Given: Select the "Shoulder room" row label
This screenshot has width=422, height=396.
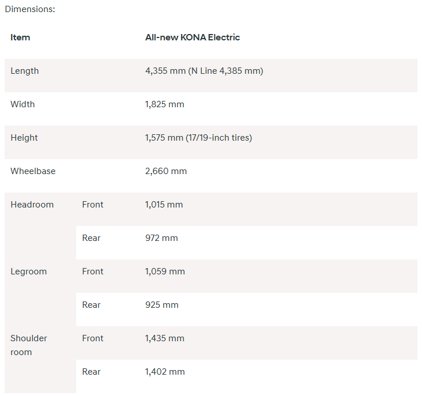Looking at the screenshot, I should point(29,345).
